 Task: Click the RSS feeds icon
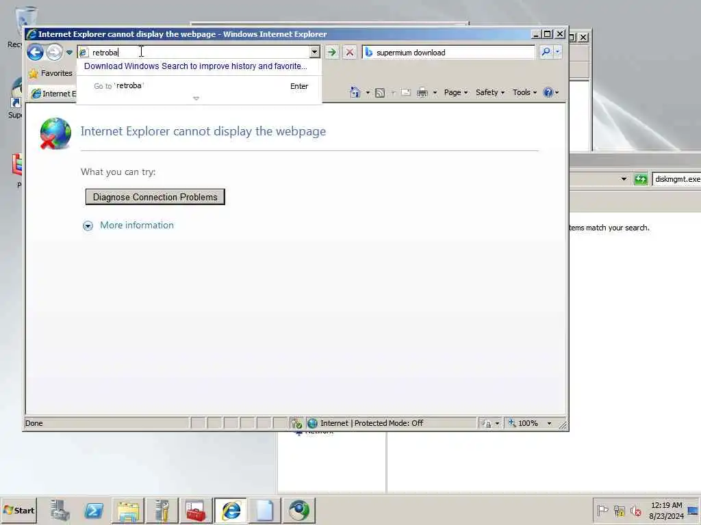pos(380,93)
